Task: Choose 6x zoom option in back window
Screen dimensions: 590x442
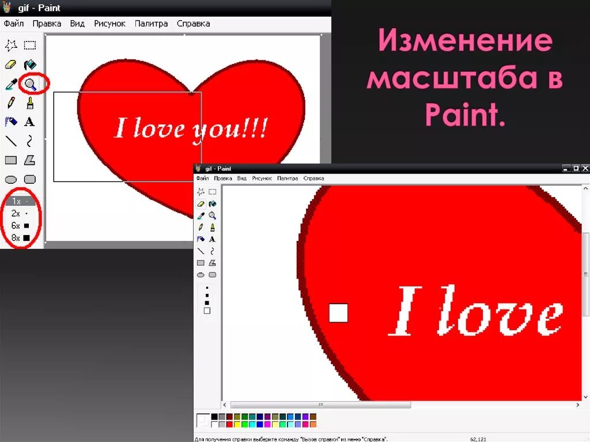Action: coord(21,225)
